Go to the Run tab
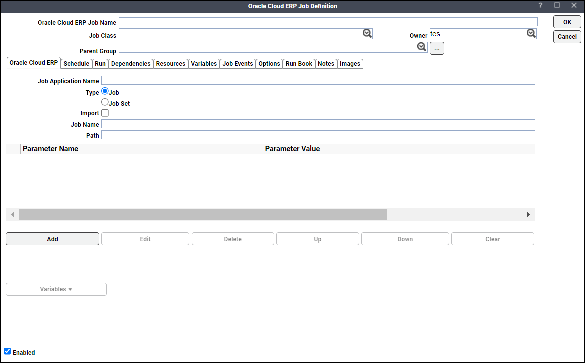The width and height of the screenshot is (585, 363). 100,64
